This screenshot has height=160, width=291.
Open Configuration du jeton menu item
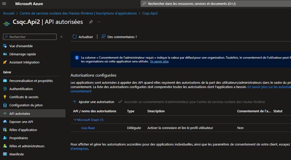[x=26, y=105]
